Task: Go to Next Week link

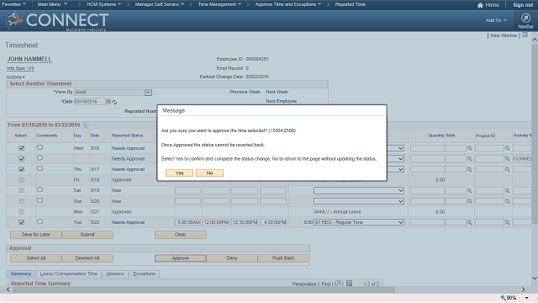Action: pyautogui.click(x=277, y=92)
